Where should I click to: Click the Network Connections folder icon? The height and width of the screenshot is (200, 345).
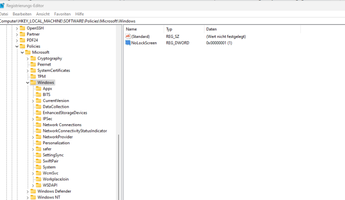point(38,125)
